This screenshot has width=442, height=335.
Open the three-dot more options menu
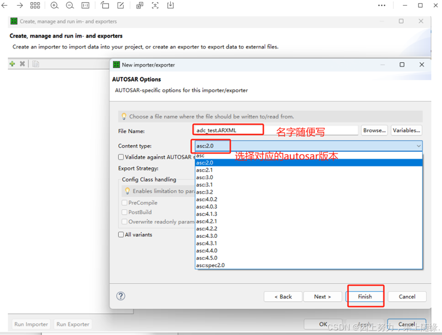(x=382, y=5)
